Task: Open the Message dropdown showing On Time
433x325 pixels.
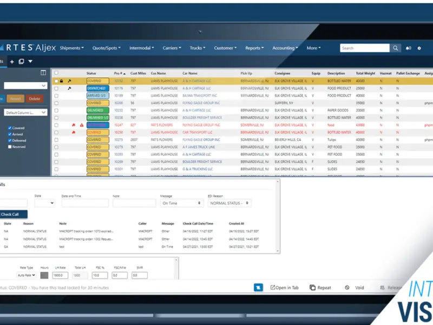Action: 181,203
